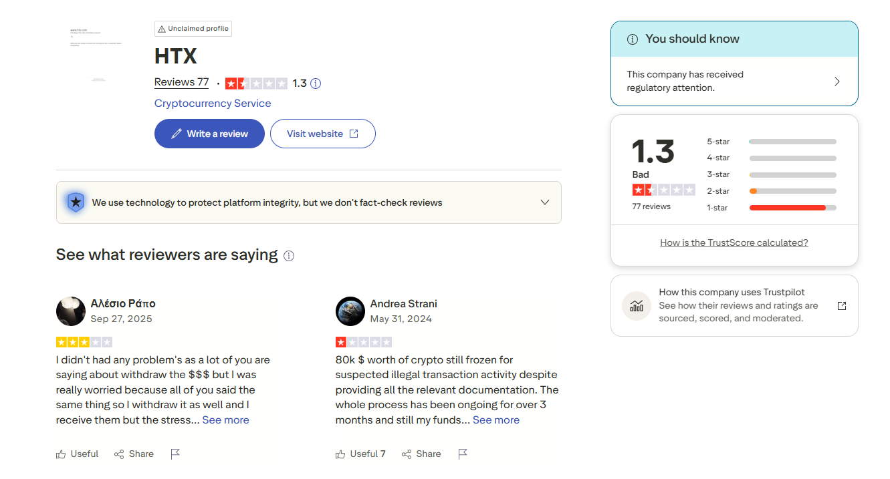Filter reviews by 2-star bar
The image size is (890, 479).
[x=793, y=191]
